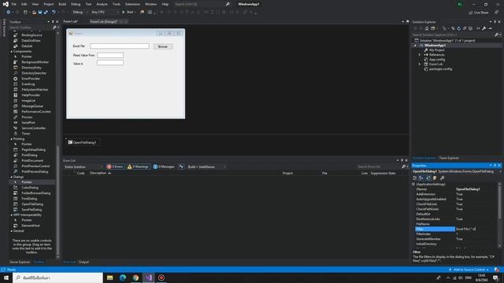This screenshot has width=504, height=283.
Task: Open the Build + IntelliSense dropdown
Action: (x=206, y=167)
